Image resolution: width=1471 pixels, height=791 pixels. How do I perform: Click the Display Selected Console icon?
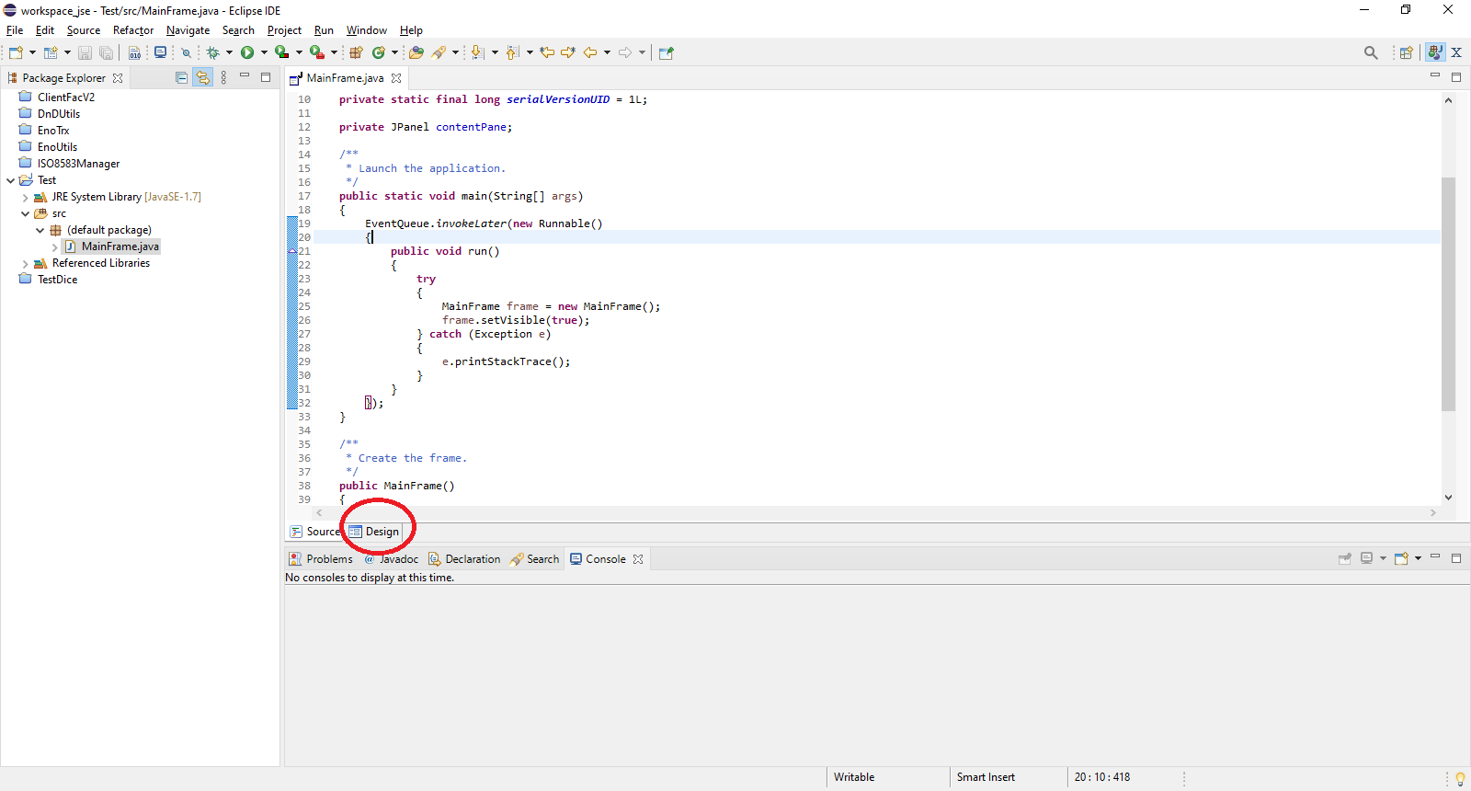1366,558
